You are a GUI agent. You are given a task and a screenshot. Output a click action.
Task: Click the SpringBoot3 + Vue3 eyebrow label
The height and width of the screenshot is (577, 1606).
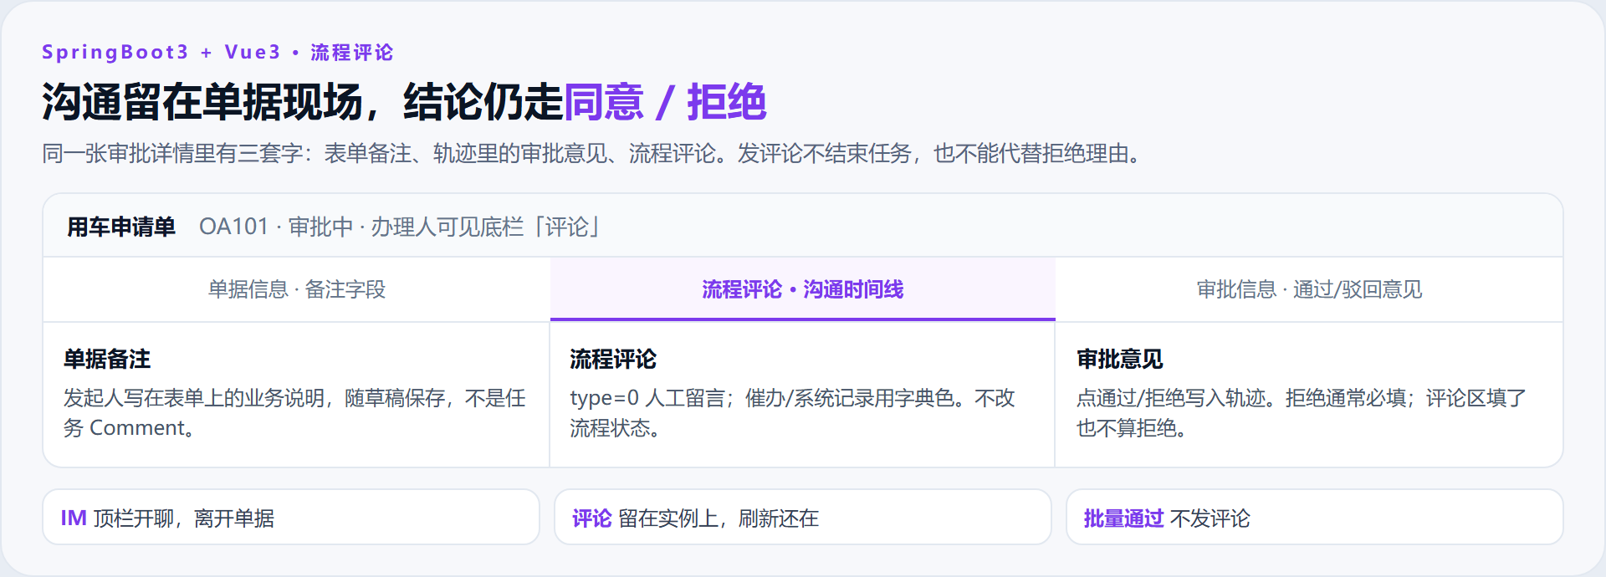(x=217, y=52)
